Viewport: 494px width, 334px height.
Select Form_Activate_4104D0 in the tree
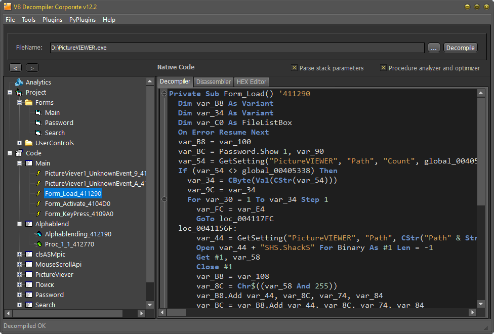coord(77,203)
